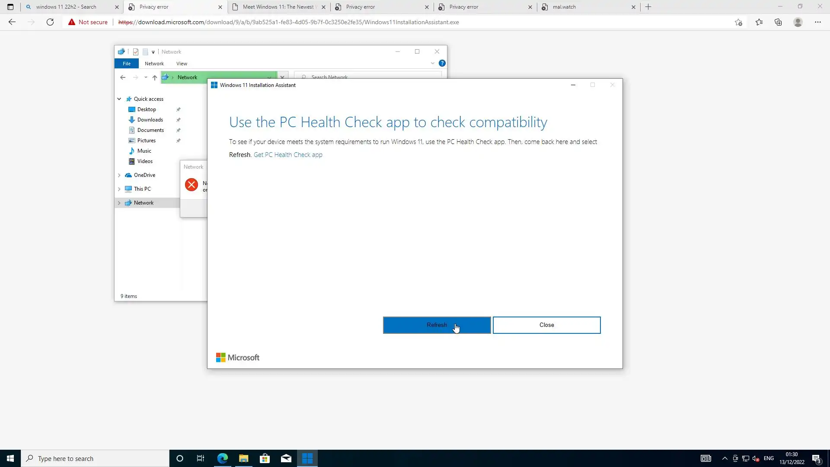This screenshot has height=467, width=830.
Task: Click Add this page to favorites icon
Action: 738,22
